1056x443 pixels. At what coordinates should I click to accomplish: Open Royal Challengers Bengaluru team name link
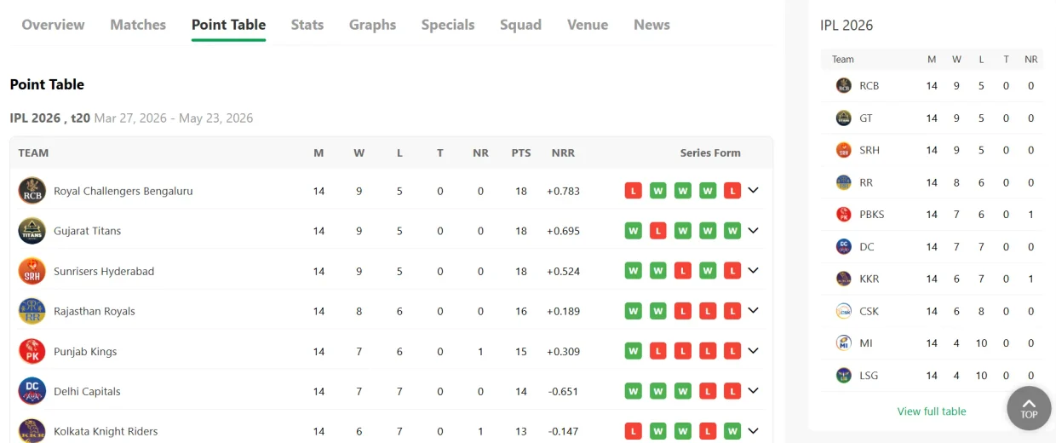pyautogui.click(x=123, y=191)
